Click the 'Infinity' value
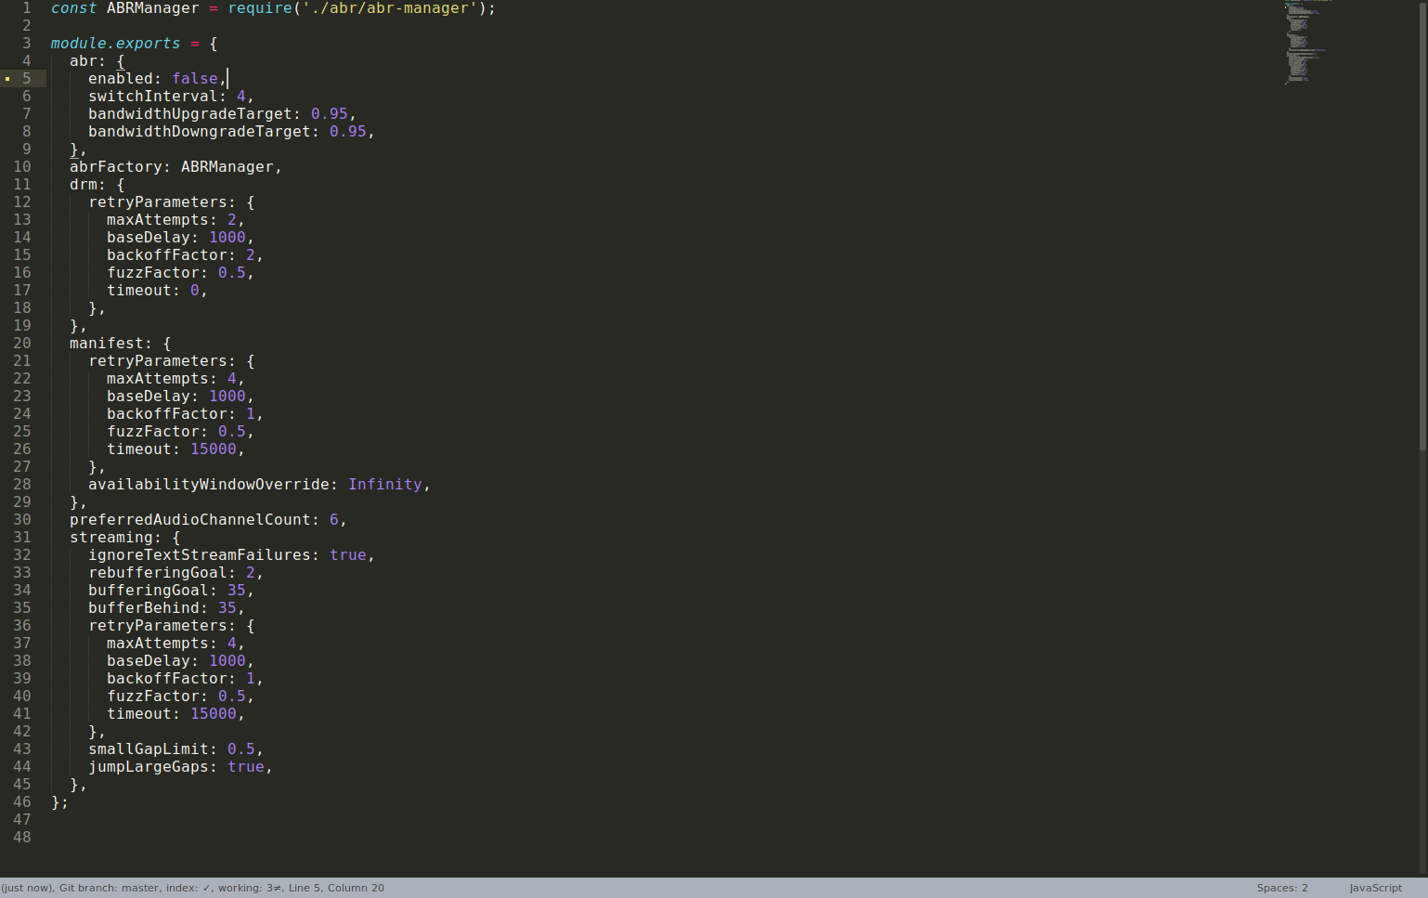The image size is (1428, 898). coord(385,485)
